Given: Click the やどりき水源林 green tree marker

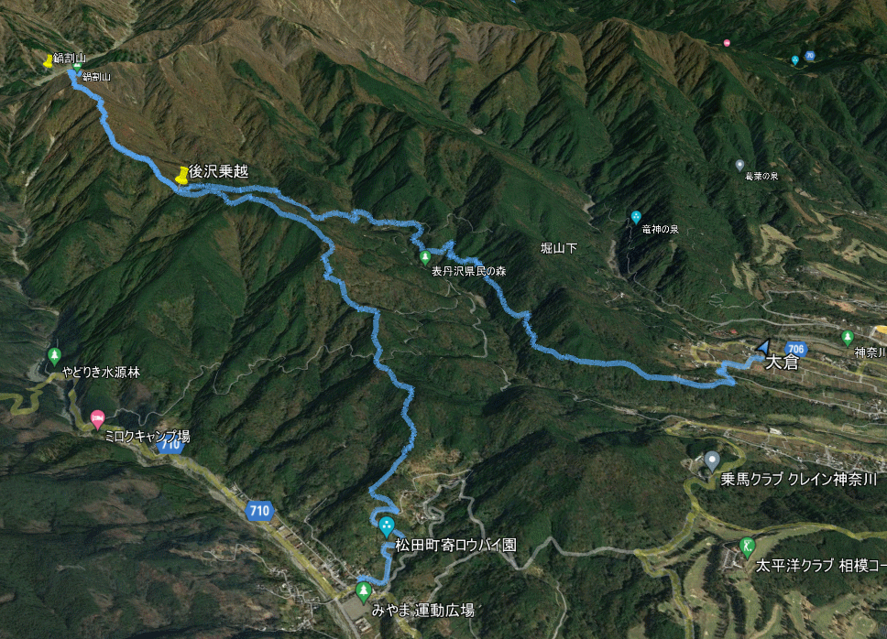Looking at the screenshot, I should pos(54,356).
